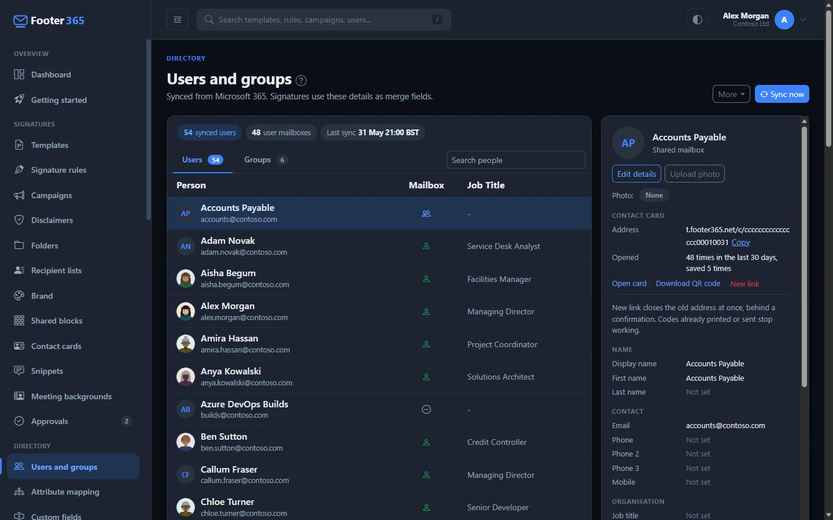
Task: Click shared mailbox icon in Accounts Payable row
Action: (x=426, y=214)
